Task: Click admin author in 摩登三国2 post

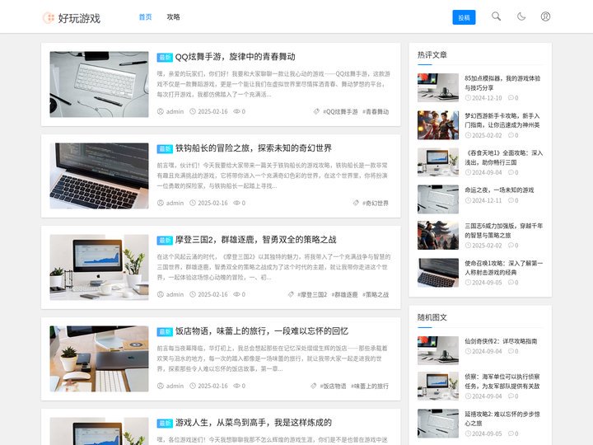Action: (x=175, y=294)
